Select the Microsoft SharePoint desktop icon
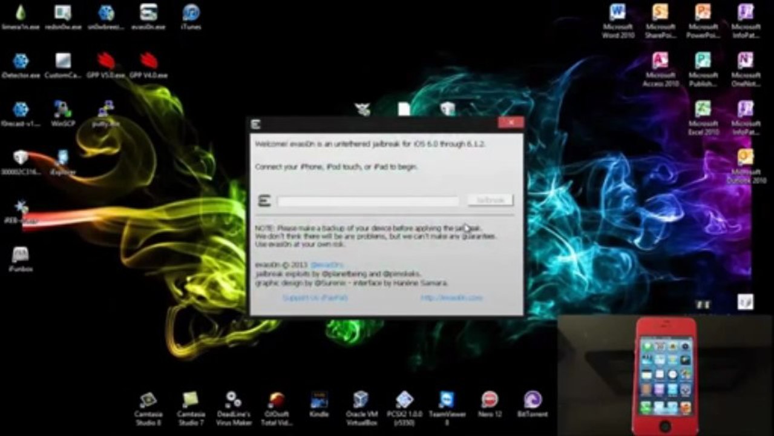Viewport: 774px width, 436px height. [x=660, y=21]
